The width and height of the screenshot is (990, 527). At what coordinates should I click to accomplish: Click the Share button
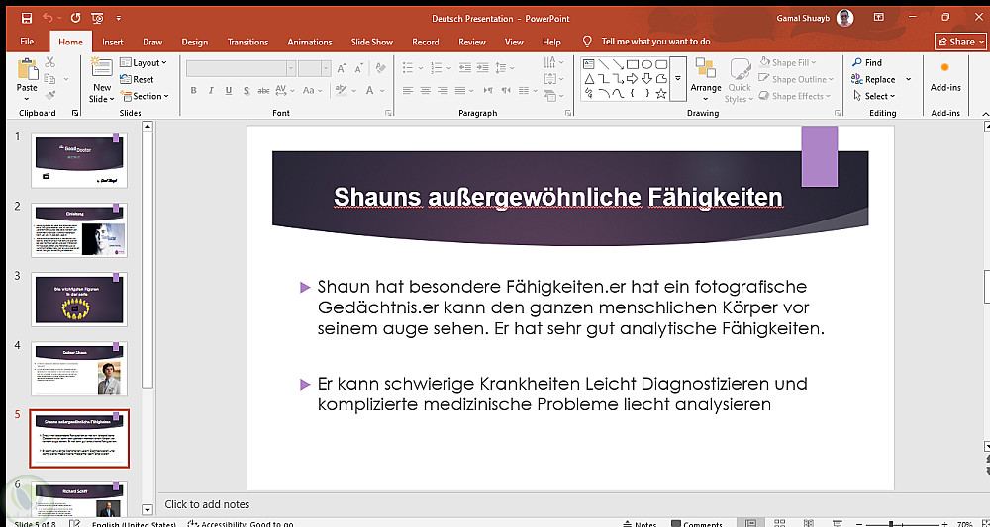(x=959, y=42)
